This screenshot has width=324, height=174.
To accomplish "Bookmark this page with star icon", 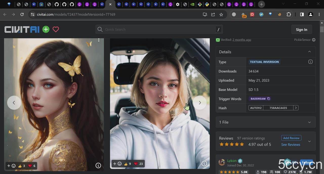I will (x=221, y=14).
